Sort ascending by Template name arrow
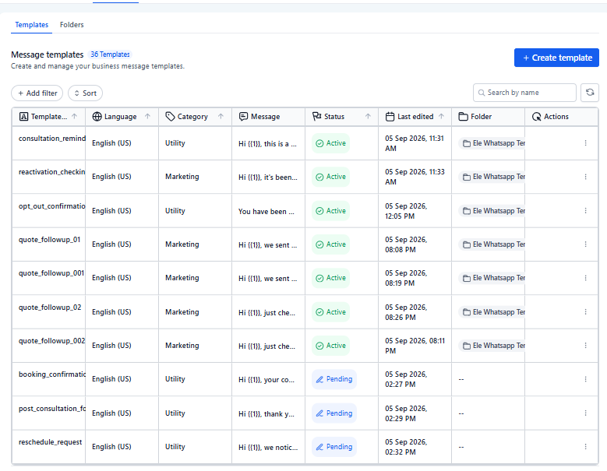Viewport: 607px width, 471px height. click(74, 117)
